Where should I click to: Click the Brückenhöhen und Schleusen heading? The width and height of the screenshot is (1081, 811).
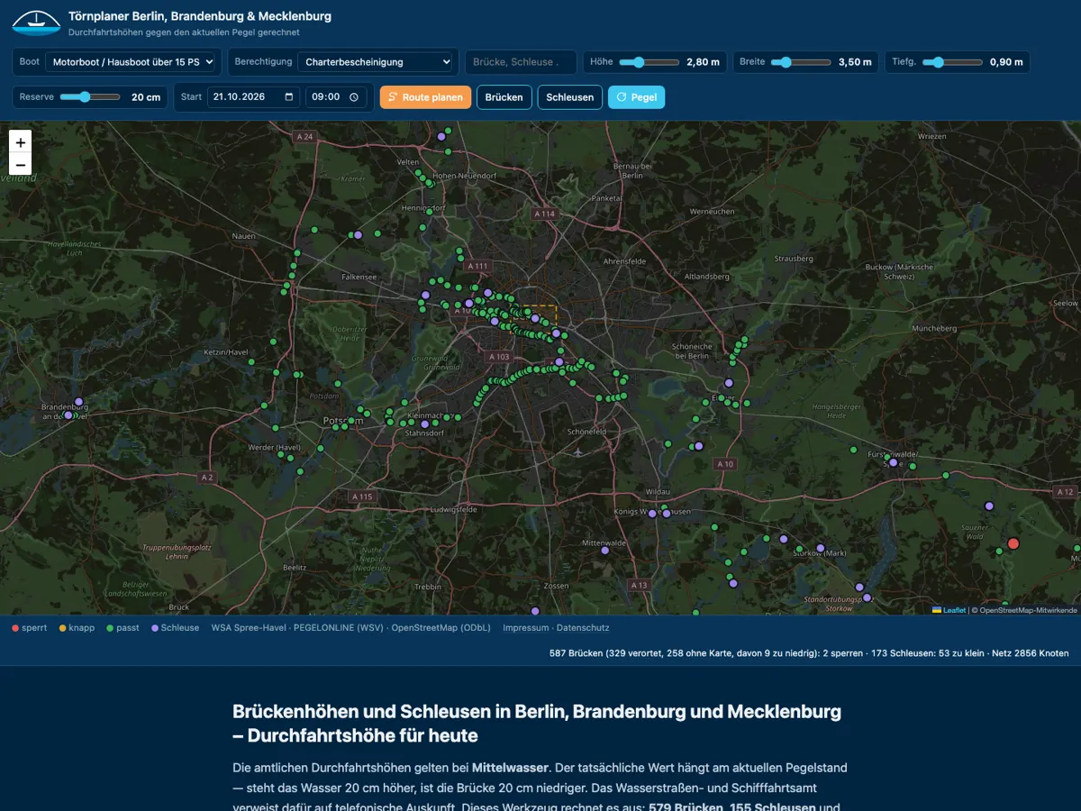tap(537, 724)
